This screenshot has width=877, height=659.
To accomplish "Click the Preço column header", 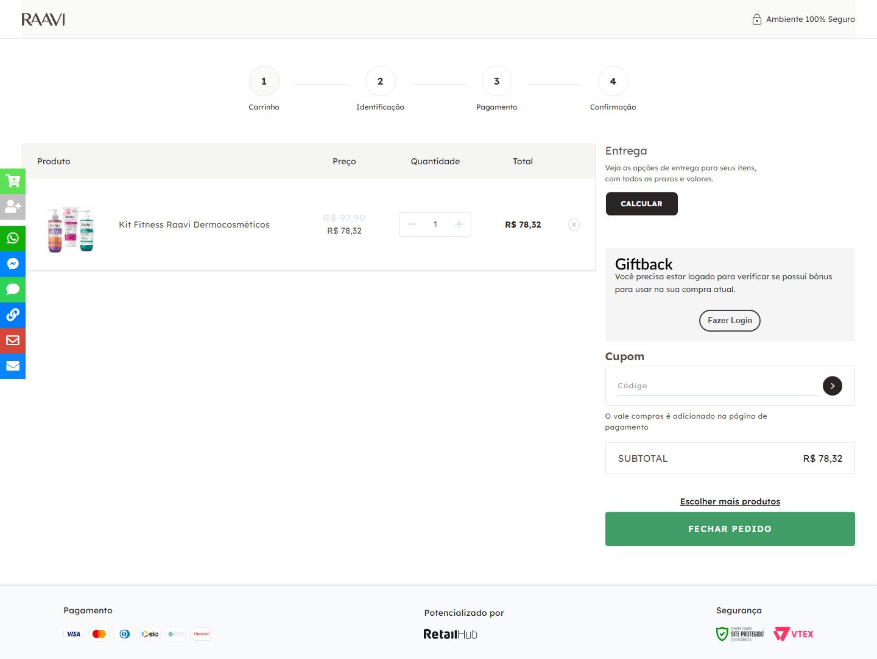I will (x=344, y=161).
